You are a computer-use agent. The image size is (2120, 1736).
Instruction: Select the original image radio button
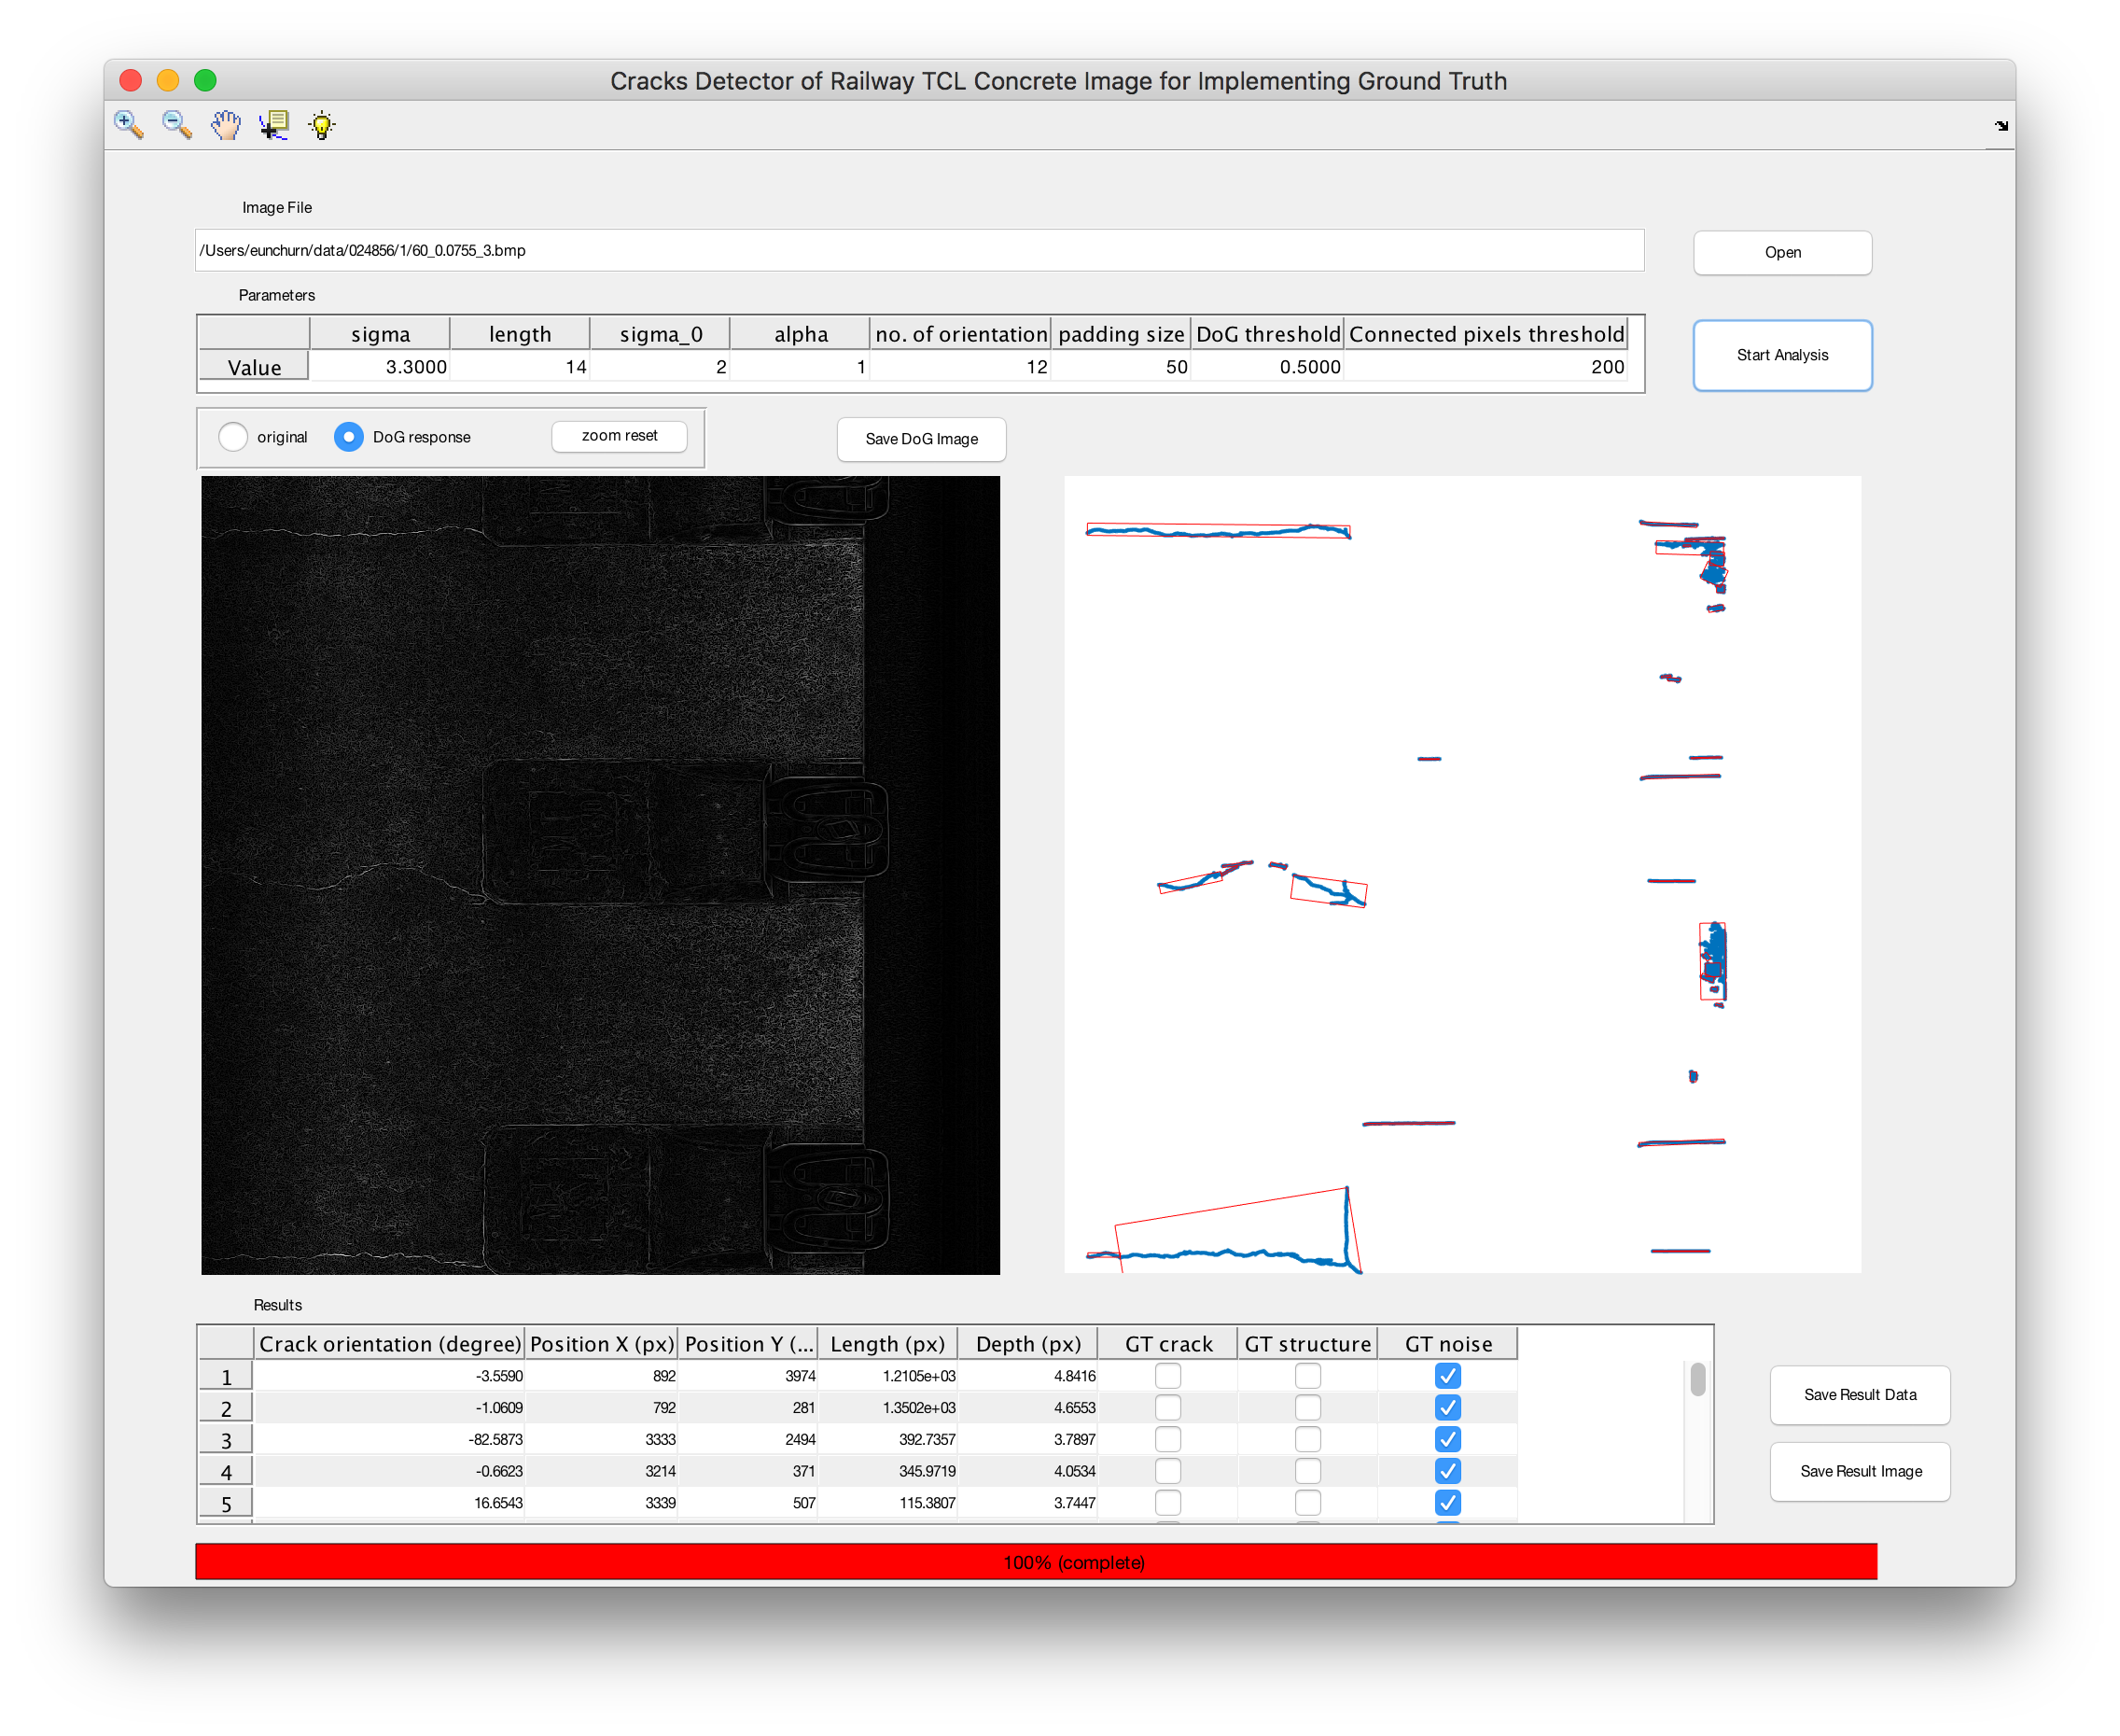pos(233,437)
